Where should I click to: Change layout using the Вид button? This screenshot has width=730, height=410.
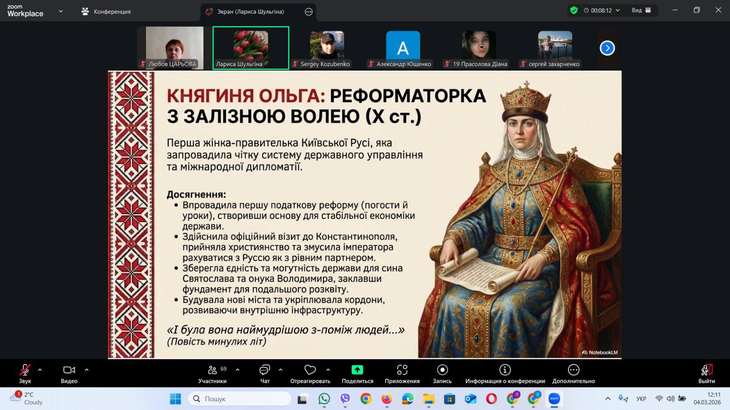641,10
